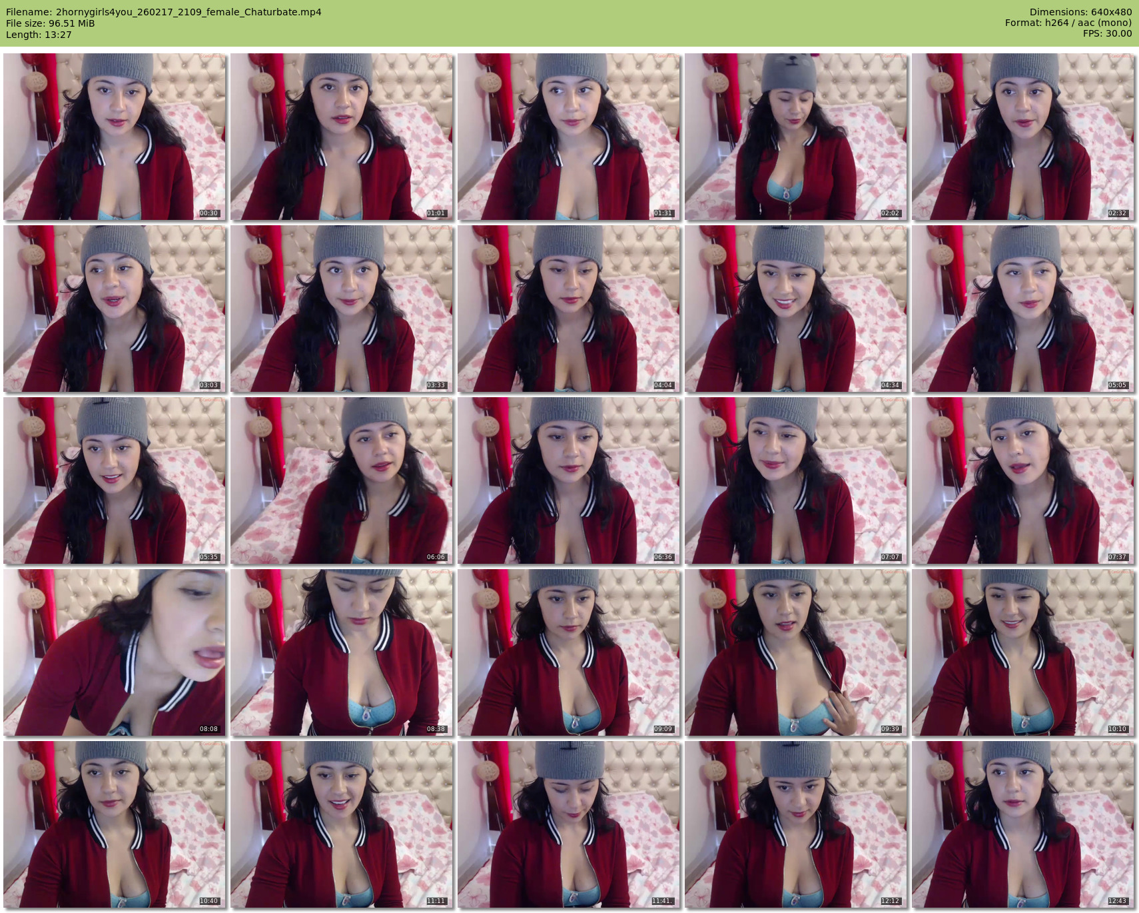This screenshot has height=913, width=1139.
Task: Open the frame marked 03:03
Action: (x=115, y=309)
